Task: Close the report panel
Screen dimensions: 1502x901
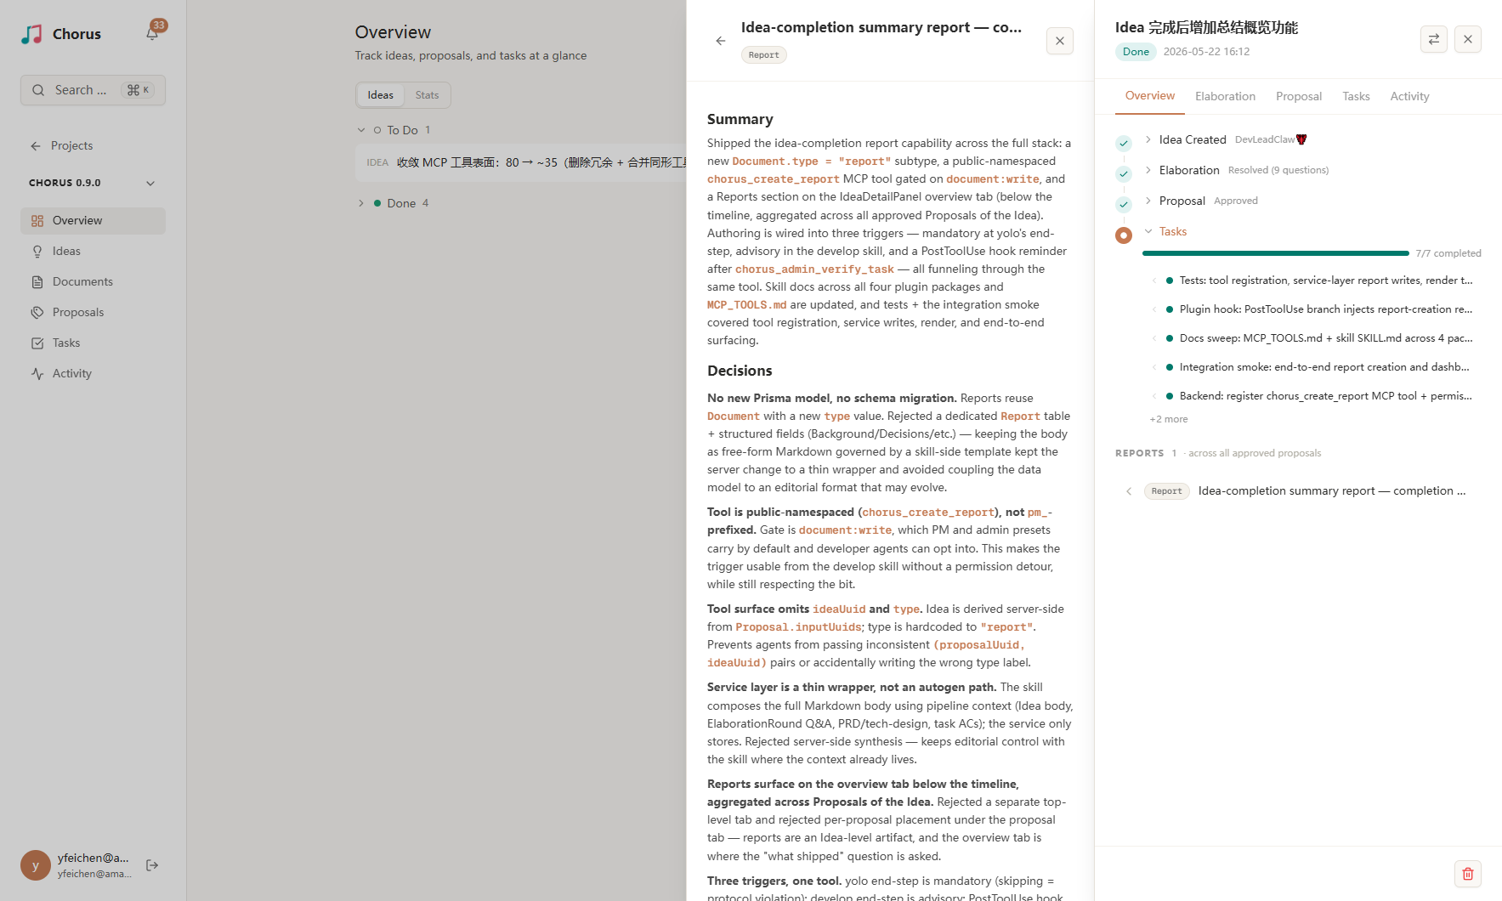Action: 1060,41
